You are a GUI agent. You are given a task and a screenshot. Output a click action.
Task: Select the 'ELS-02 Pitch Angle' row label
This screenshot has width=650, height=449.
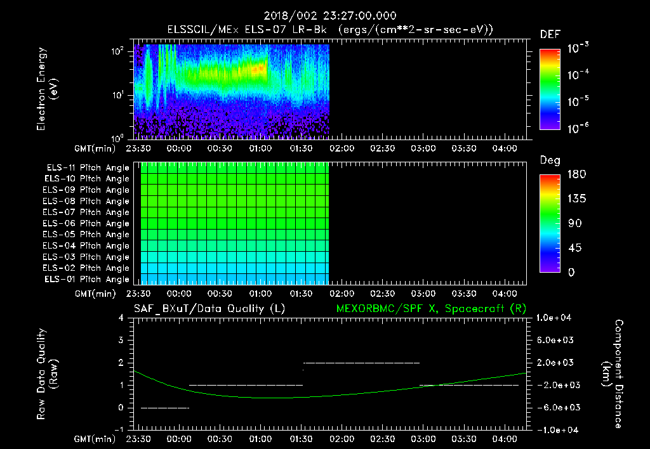tap(86, 268)
